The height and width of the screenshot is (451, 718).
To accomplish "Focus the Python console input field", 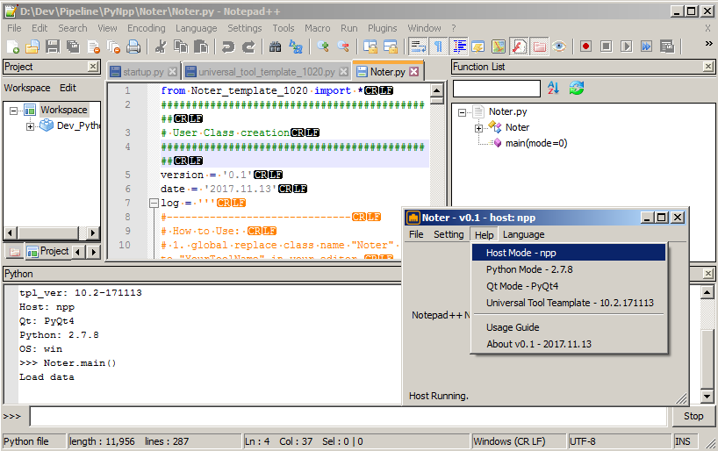I will click(348, 417).
